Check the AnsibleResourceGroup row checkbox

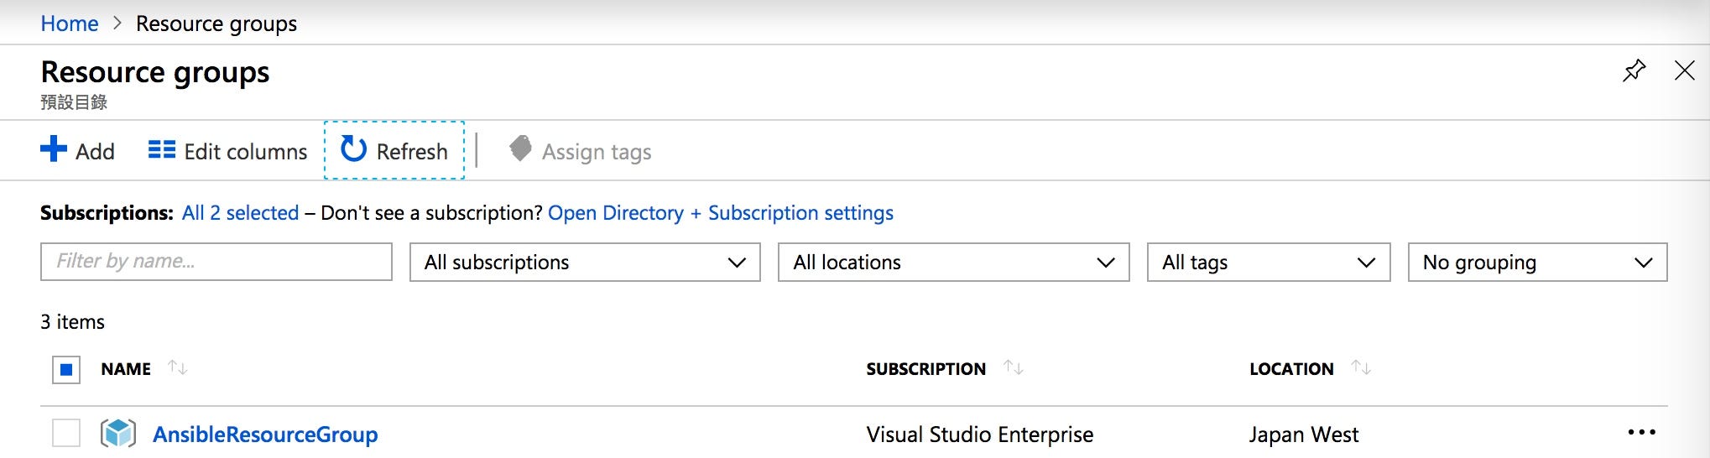pos(66,434)
